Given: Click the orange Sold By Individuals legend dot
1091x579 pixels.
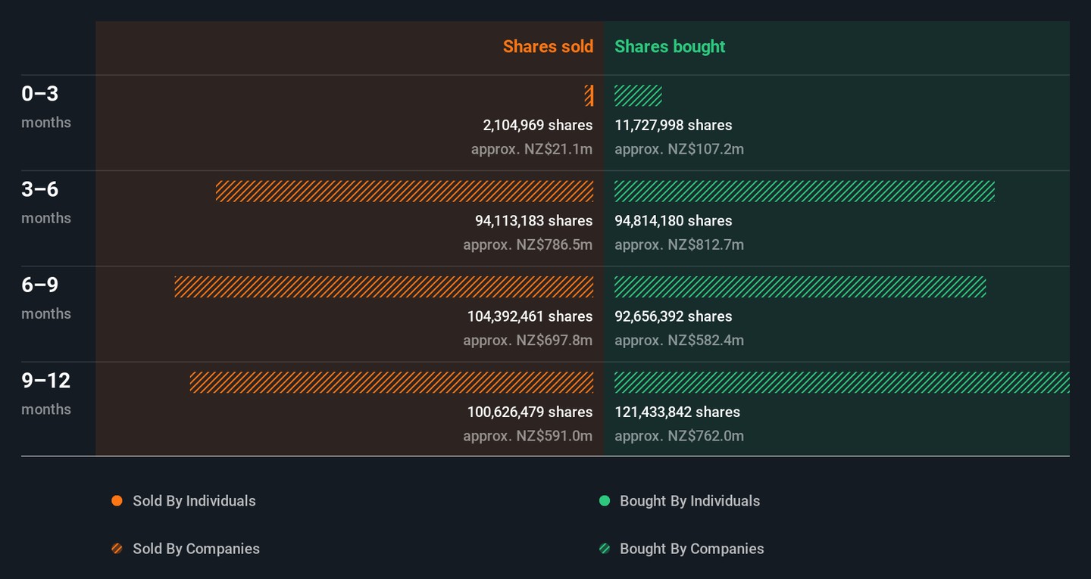Looking at the screenshot, I should [x=117, y=501].
